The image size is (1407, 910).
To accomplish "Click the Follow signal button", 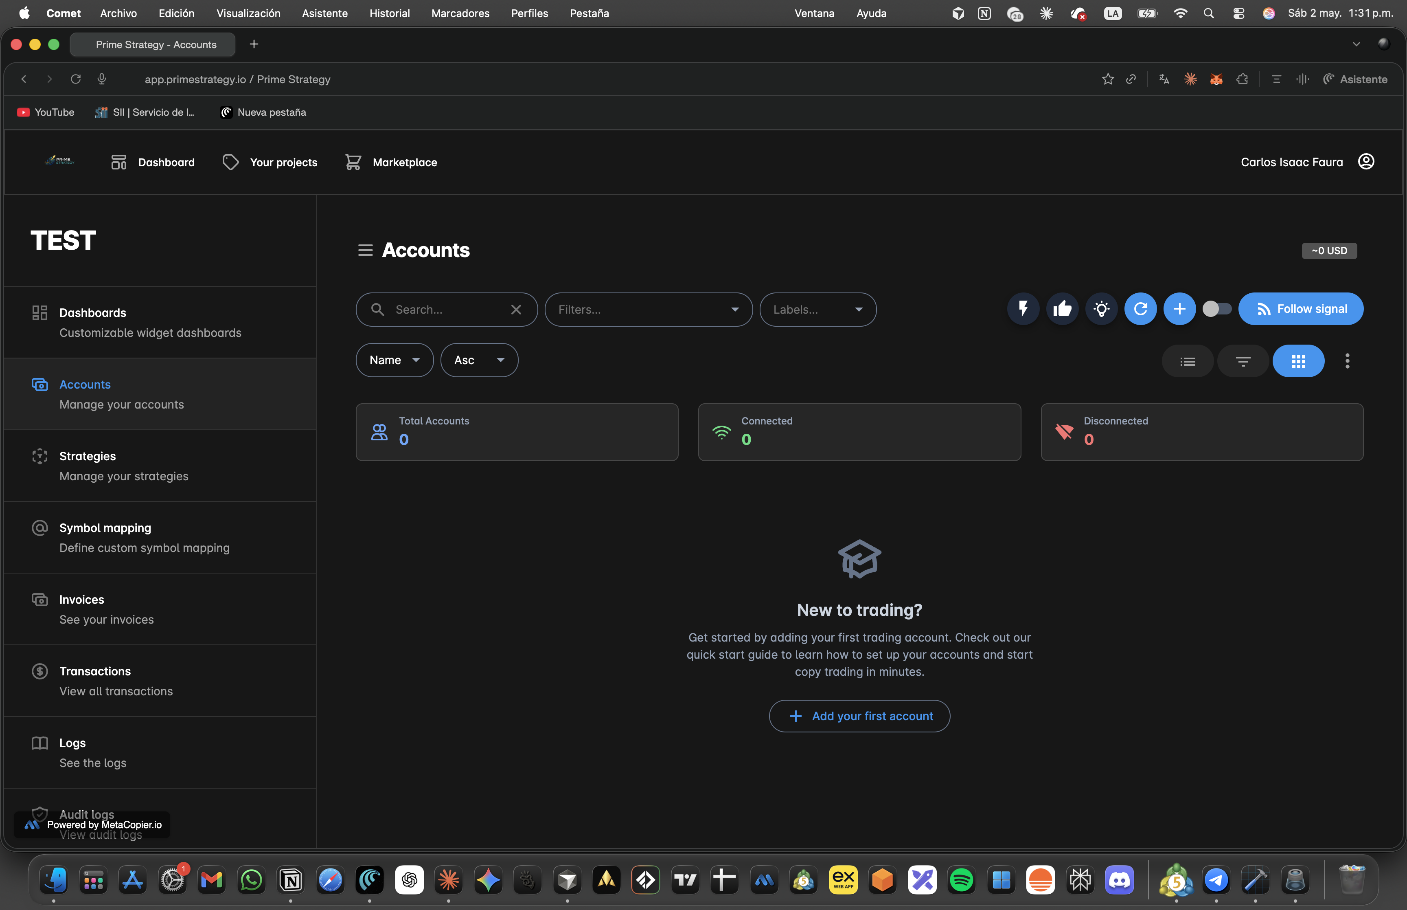I will [1301, 309].
